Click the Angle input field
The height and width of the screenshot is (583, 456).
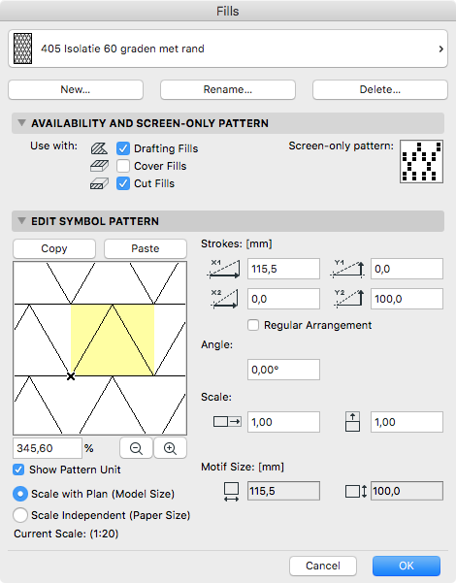click(283, 370)
